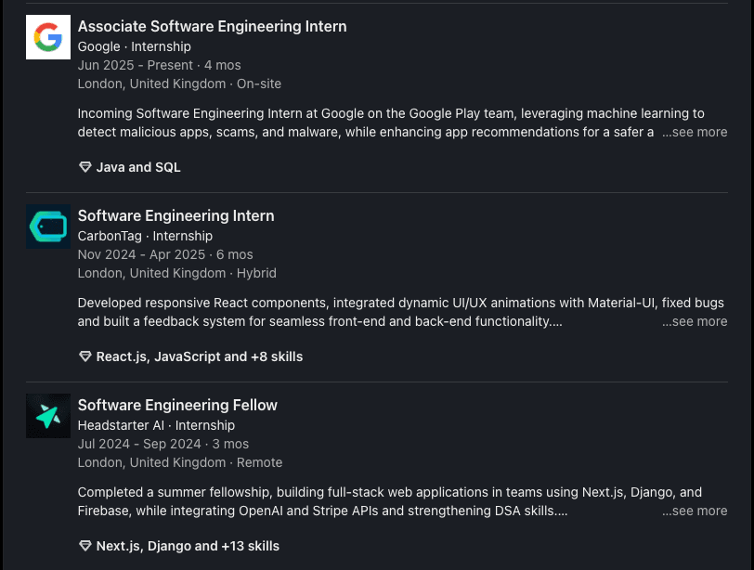The image size is (754, 570).
Task: Click the Headstarter AI company logo
Action: coord(48,416)
